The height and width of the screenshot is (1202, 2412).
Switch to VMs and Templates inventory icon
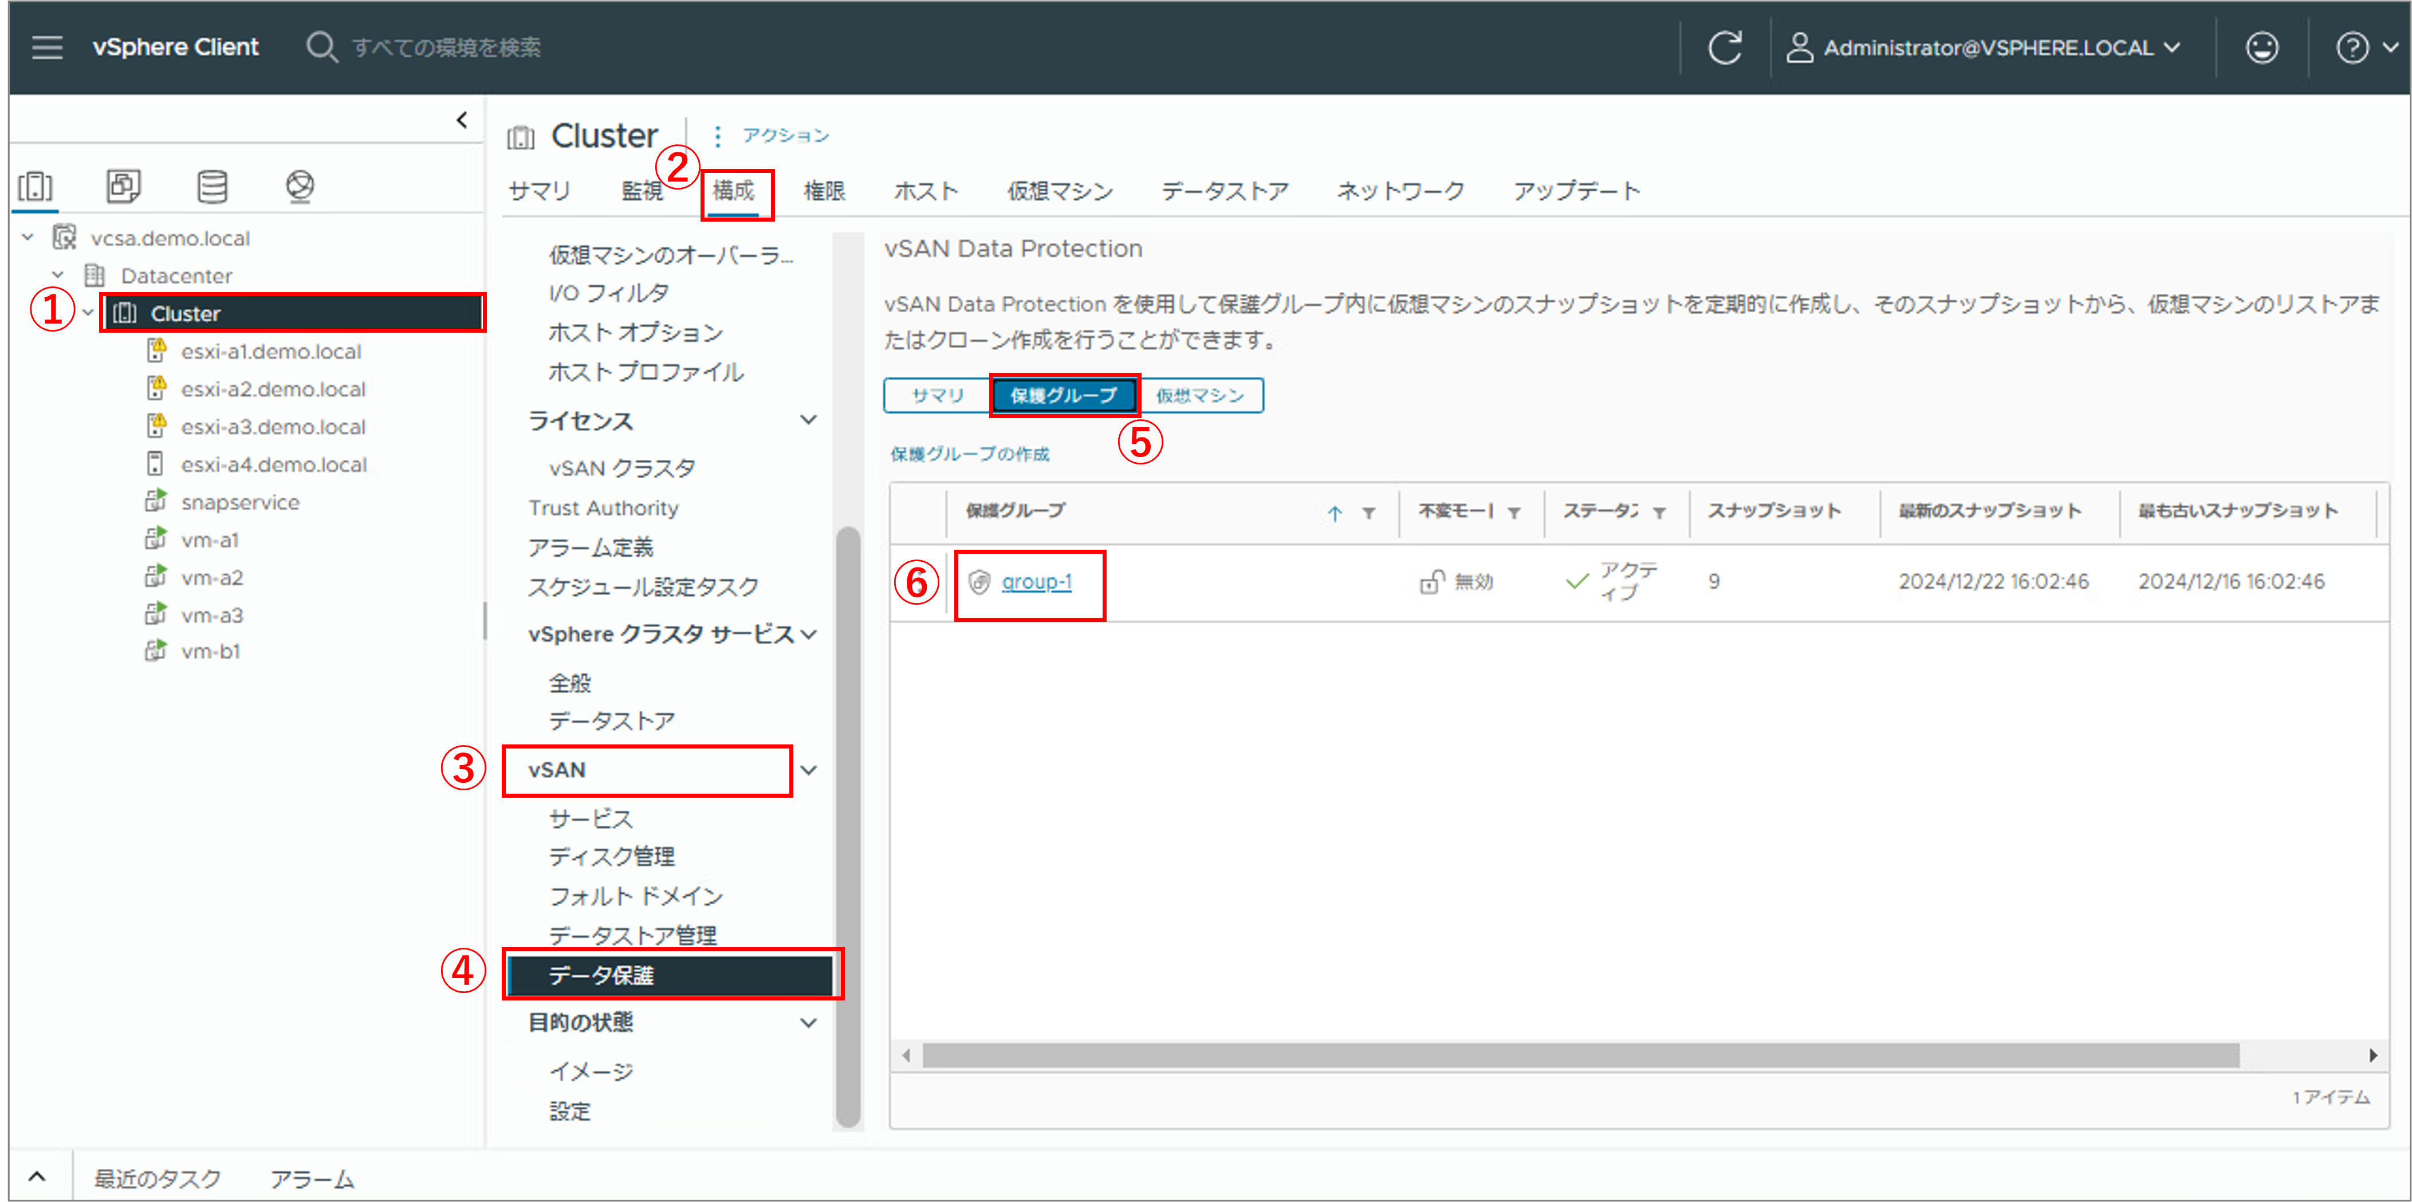click(x=123, y=186)
